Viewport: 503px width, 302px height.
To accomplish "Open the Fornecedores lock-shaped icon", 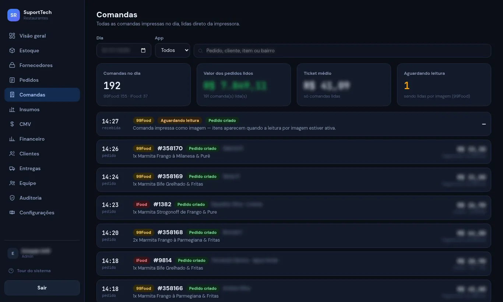I will pos(12,65).
